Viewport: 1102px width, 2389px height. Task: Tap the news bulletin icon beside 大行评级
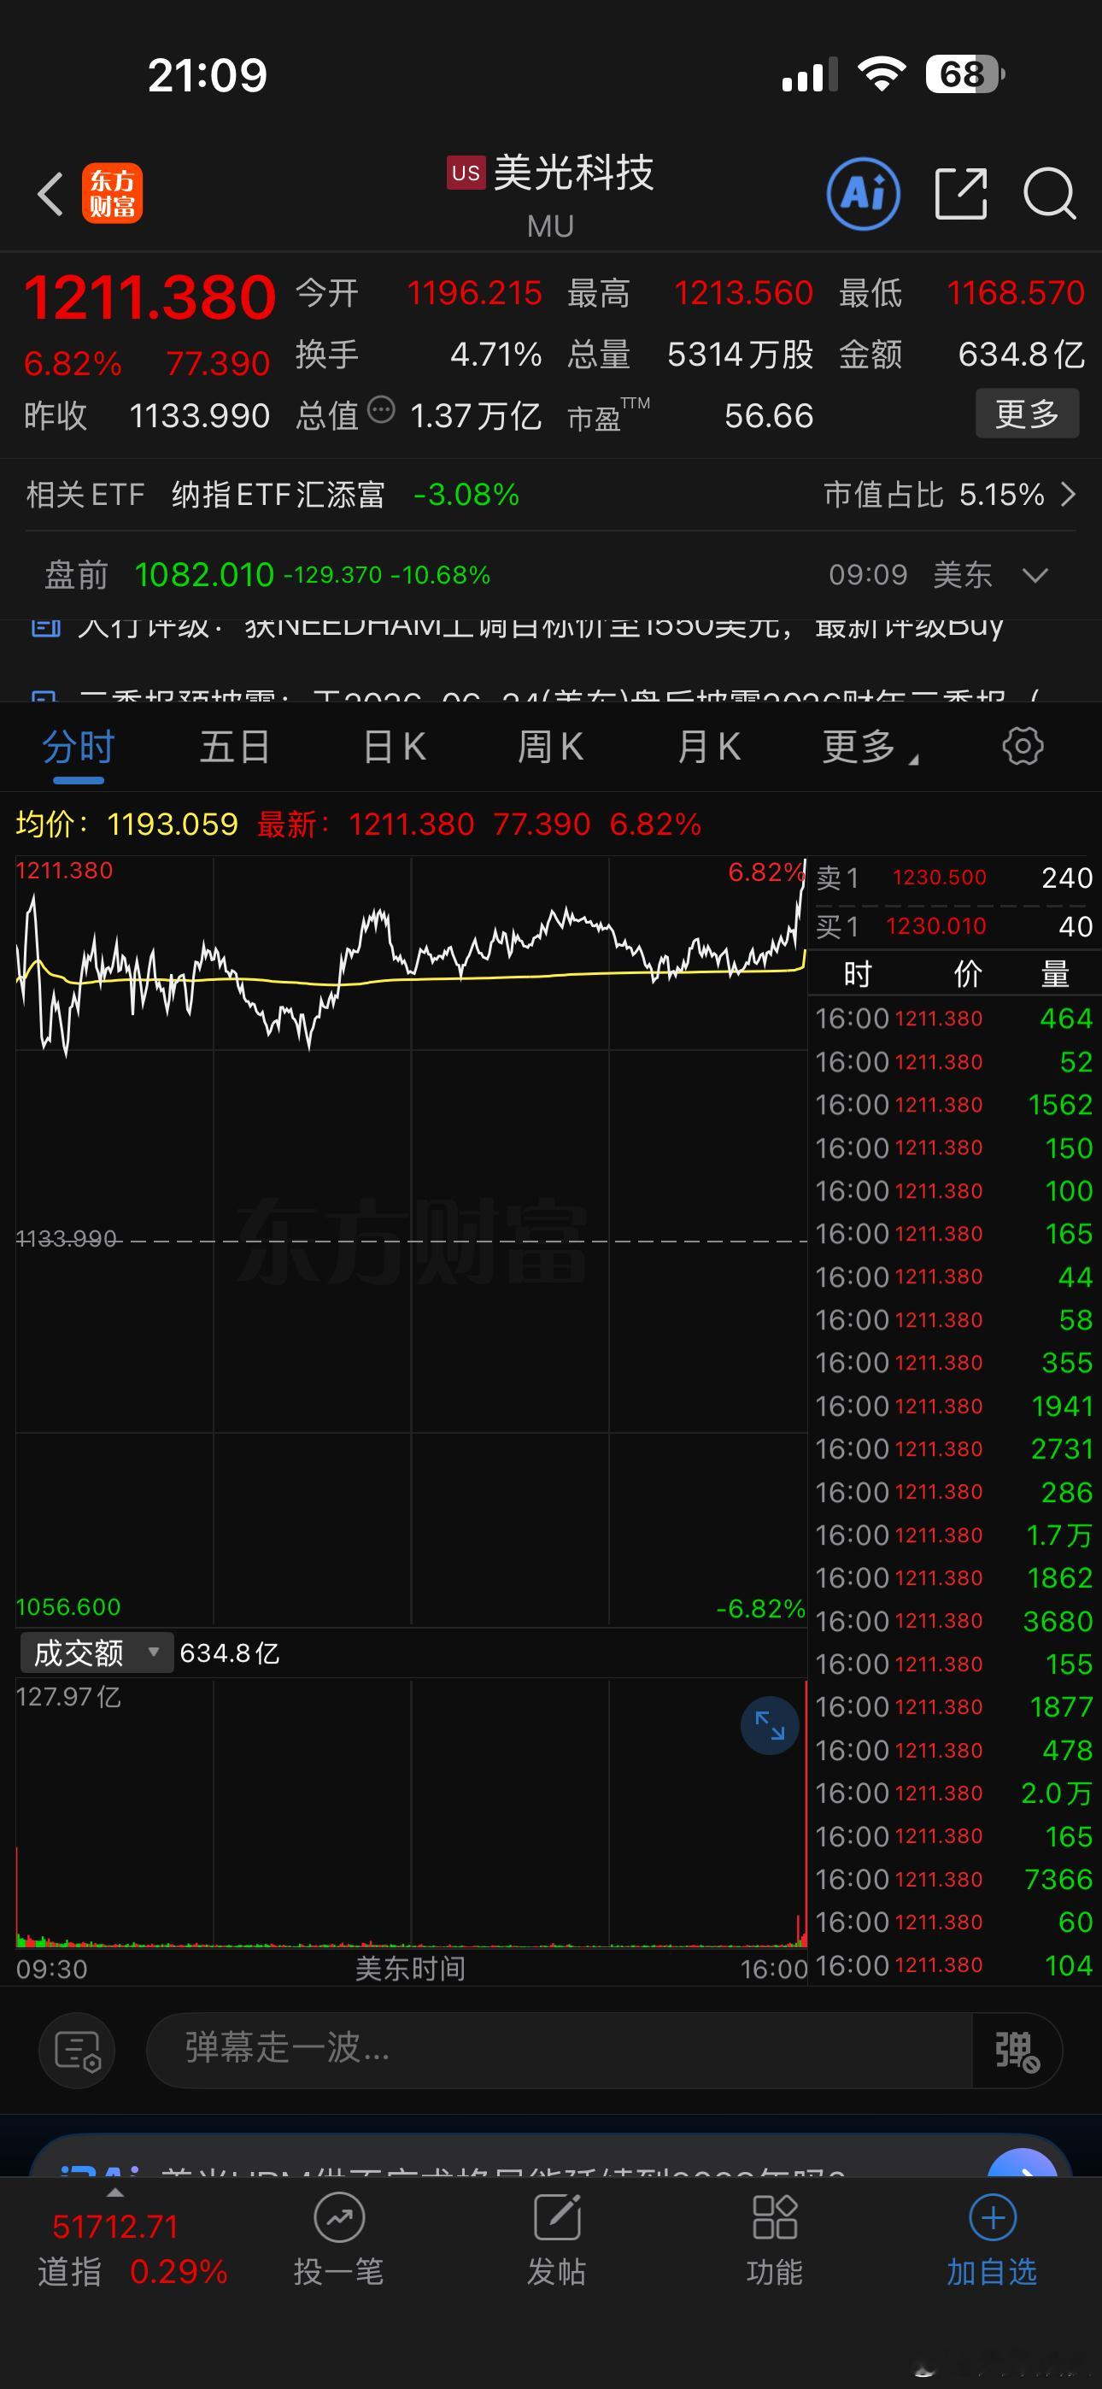pos(45,627)
